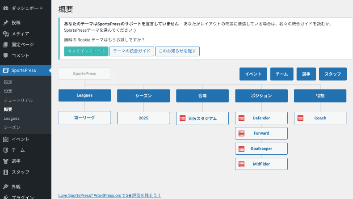Open the Goalkeeper position link
353x199 pixels.
[x=261, y=149]
